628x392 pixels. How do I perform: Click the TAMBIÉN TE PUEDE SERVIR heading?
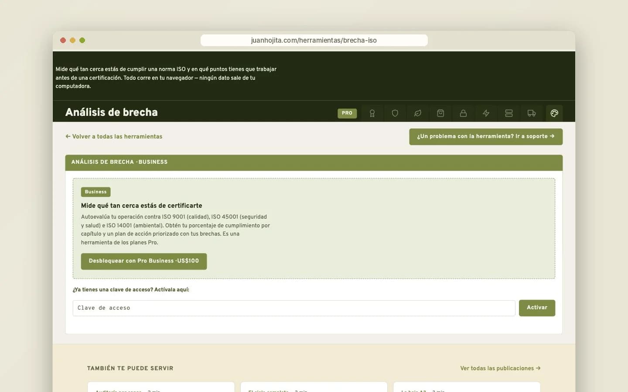point(130,368)
